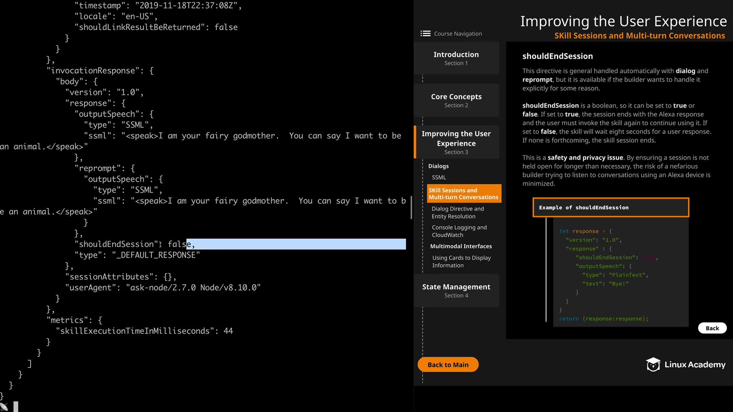Click the Course Navigation label

point(458,34)
